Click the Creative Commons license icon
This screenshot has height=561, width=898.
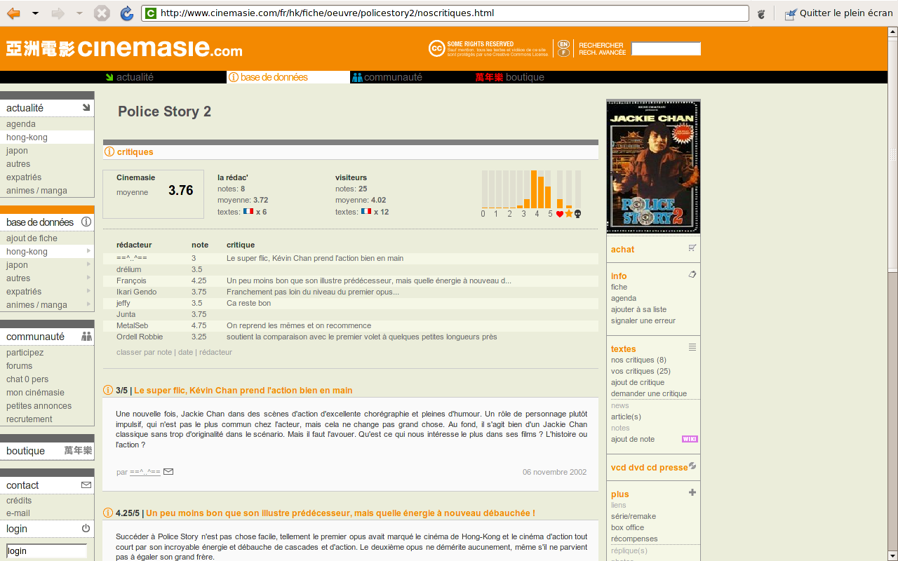click(x=436, y=48)
